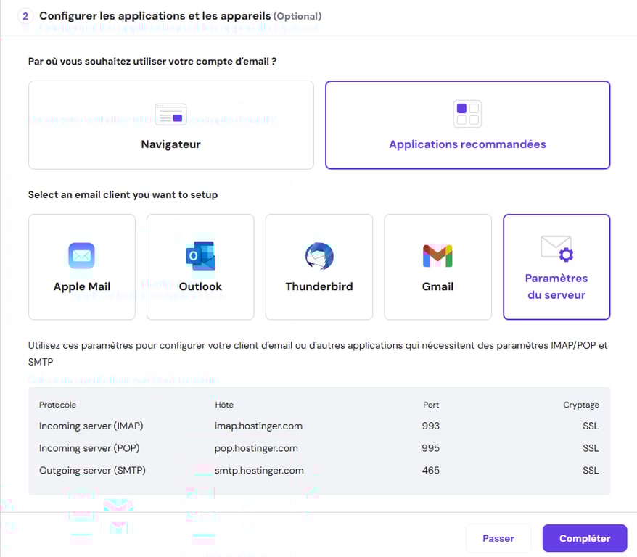Select the Outlook email client icon

200,255
